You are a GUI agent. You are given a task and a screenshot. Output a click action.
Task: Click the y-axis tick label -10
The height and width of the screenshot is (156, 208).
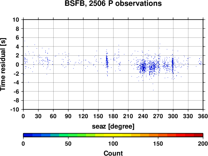pos(15,109)
